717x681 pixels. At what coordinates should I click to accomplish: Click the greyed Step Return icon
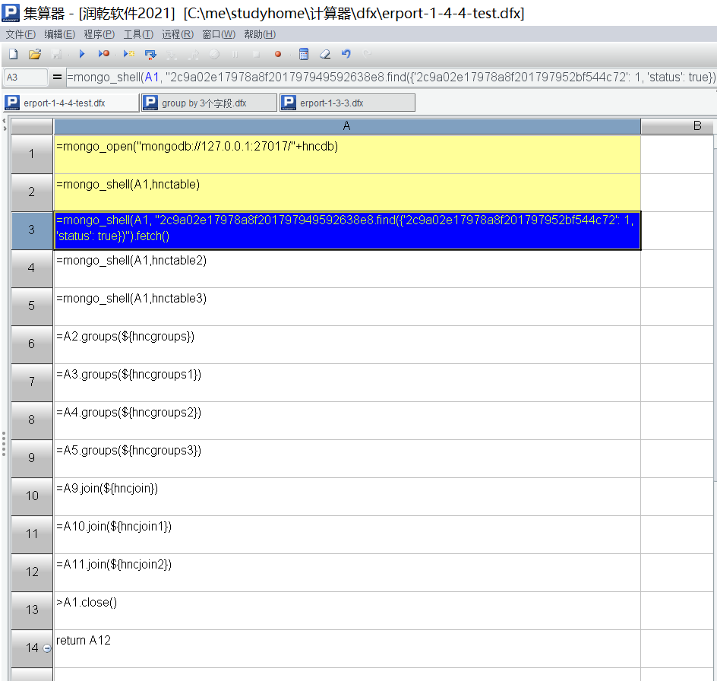(x=194, y=55)
